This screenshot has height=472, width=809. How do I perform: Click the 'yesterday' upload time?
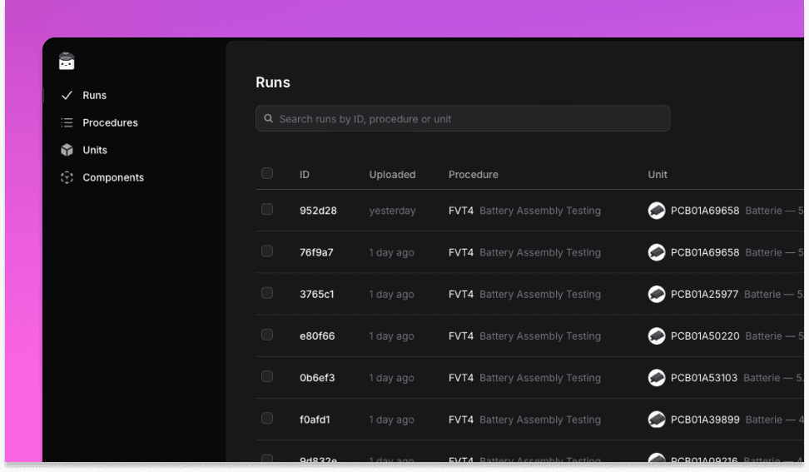coord(392,211)
